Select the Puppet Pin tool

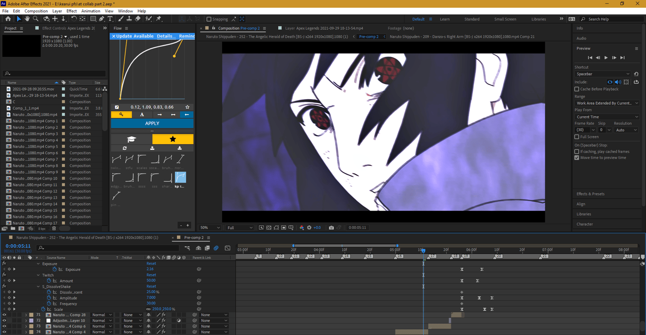158,19
